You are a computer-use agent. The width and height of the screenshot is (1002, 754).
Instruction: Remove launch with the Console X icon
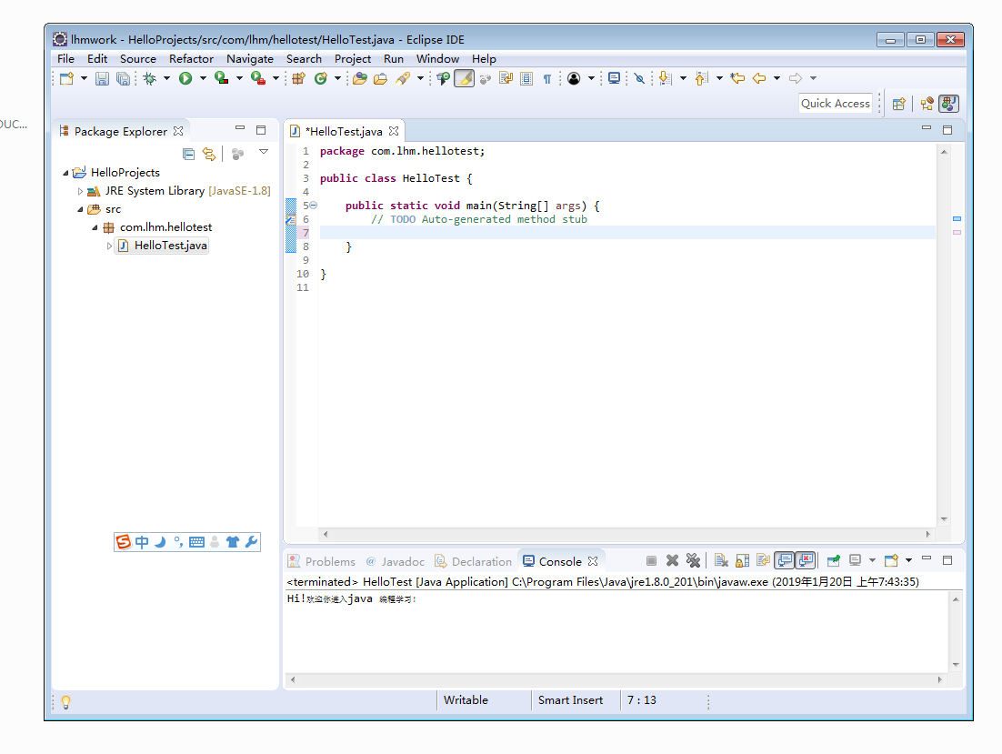tap(672, 560)
